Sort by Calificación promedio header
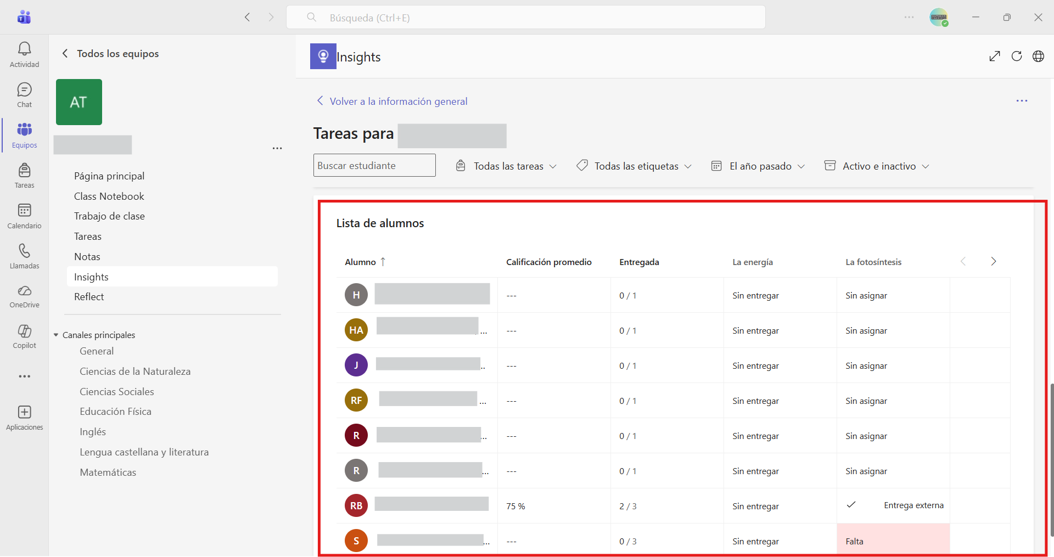 click(x=549, y=262)
